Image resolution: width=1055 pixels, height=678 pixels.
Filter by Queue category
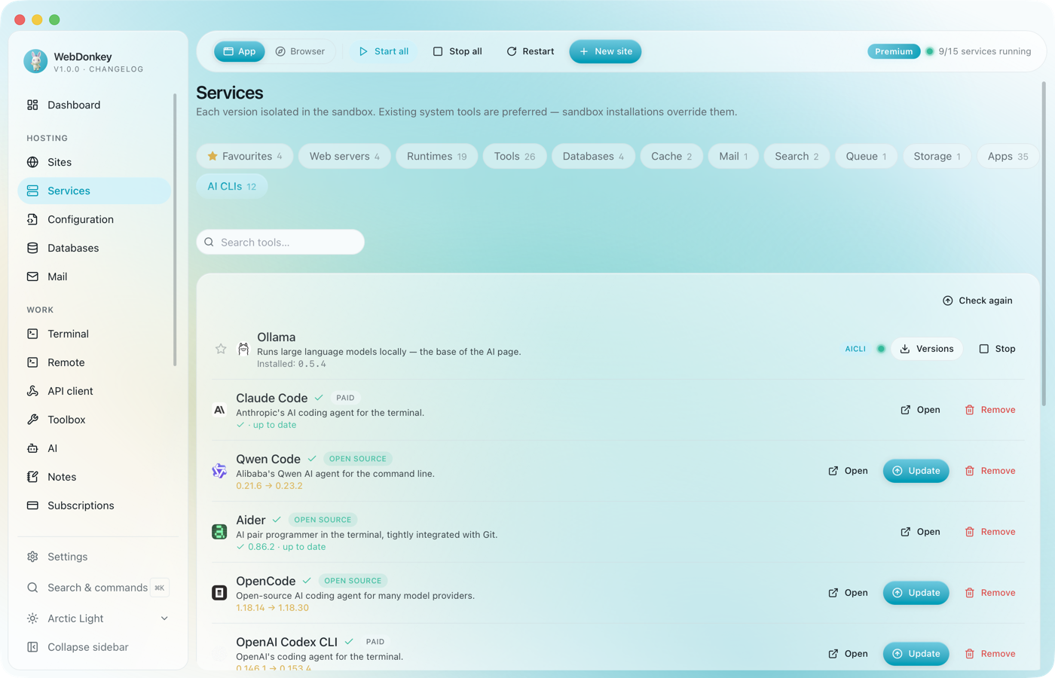866,156
